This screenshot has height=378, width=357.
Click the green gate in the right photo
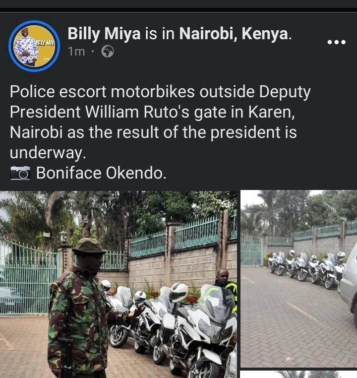pos(251,250)
